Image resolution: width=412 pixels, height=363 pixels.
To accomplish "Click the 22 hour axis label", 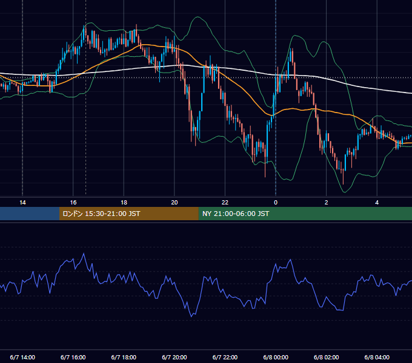I will pyautogui.click(x=225, y=203).
